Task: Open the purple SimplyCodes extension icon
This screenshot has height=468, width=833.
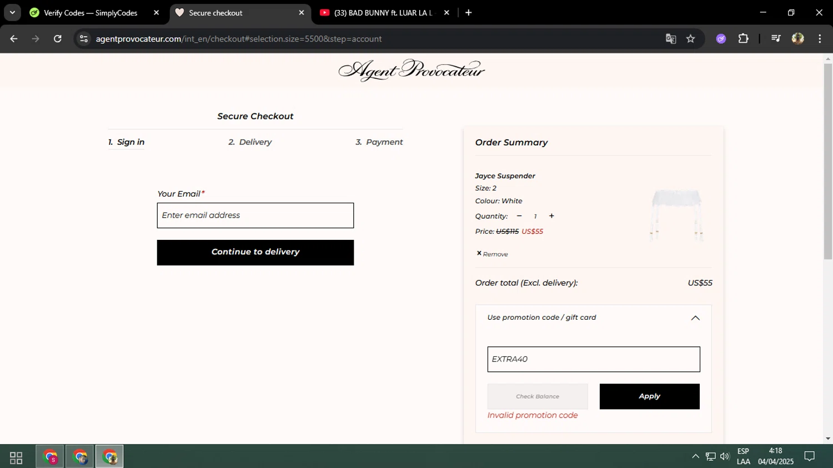Action: point(721,39)
